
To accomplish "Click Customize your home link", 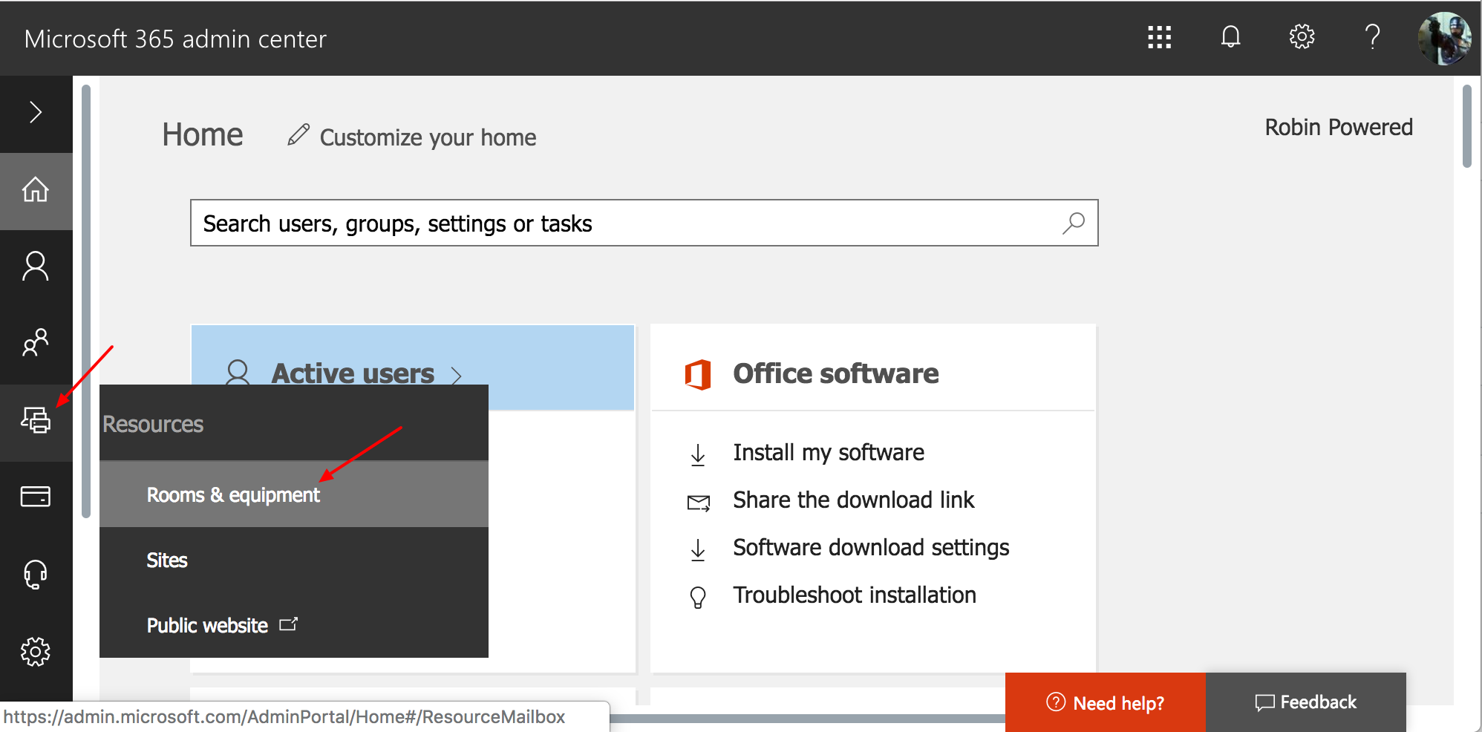I will (428, 137).
